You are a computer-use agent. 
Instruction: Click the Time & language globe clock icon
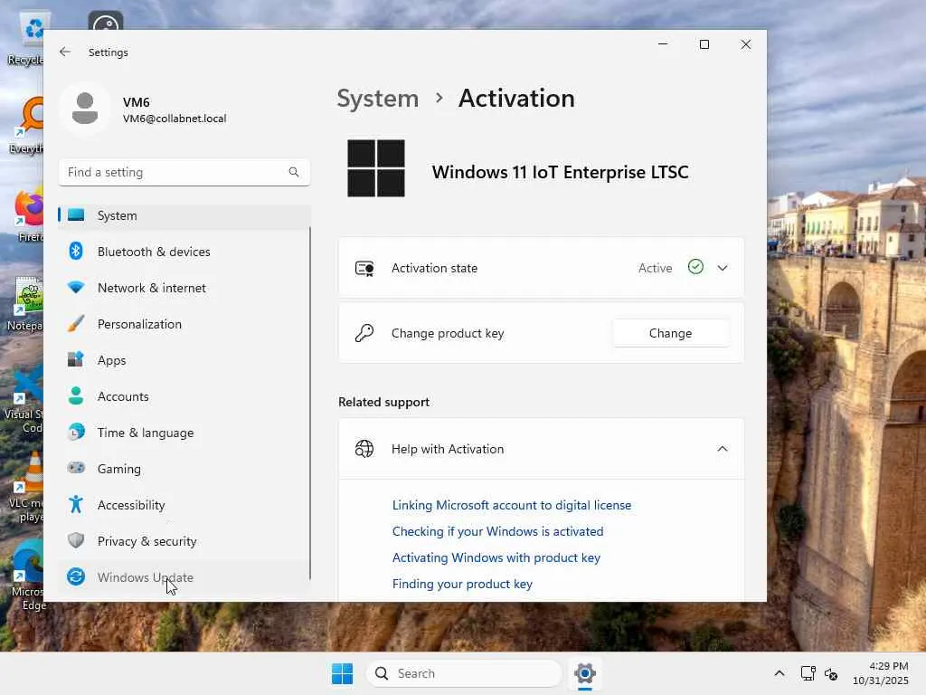click(76, 432)
